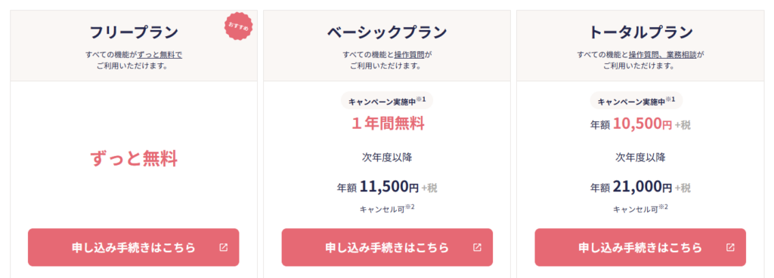This screenshot has width=774, height=278.
Task: Select 申し込み手続きはこちら text under トータルプラン
Action: (x=640, y=248)
